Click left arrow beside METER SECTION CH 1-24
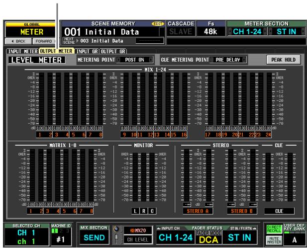Screen dimensions: 307x248 click(x=230, y=31)
